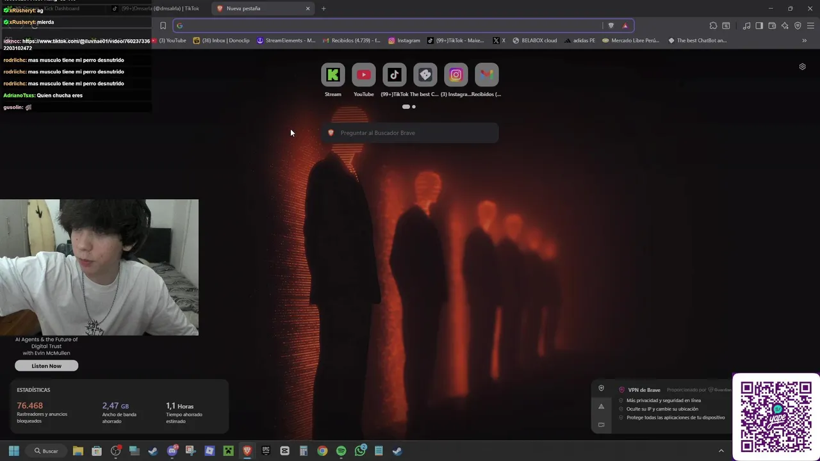The image size is (820, 461).
Task: Open the Windows Start menu
Action: [x=14, y=451]
